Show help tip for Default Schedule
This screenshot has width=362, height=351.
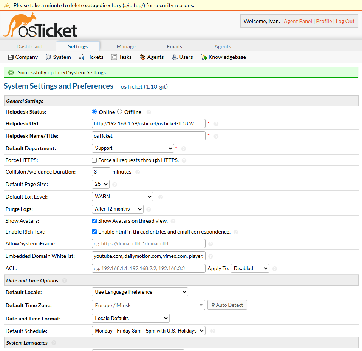pyautogui.click(x=213, y=331)
